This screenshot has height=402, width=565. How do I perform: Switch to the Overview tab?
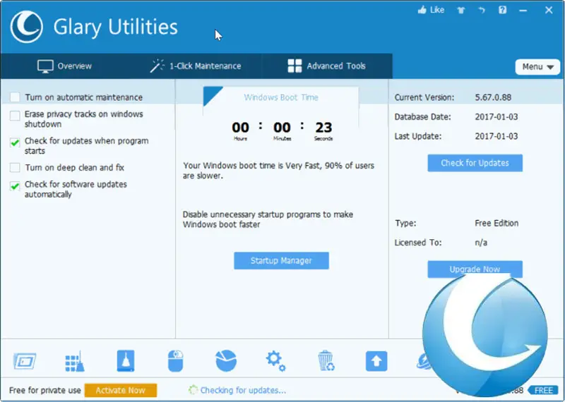tap(64, 66)
